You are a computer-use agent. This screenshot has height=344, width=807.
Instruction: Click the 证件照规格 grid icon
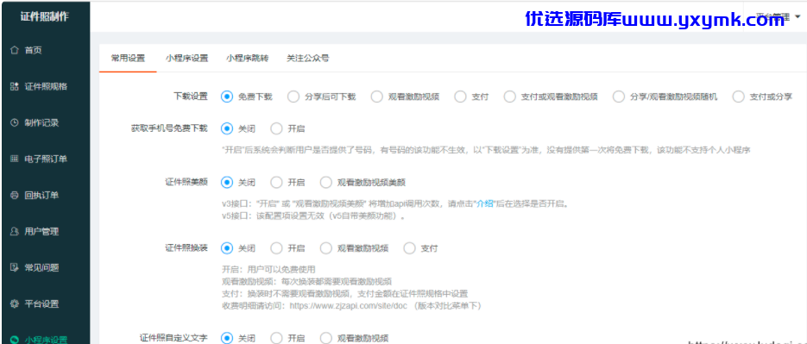15,86
